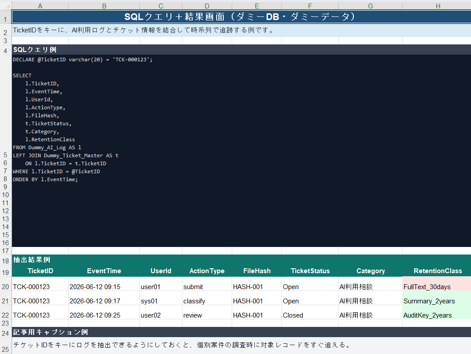The image size is (471, 354).
Task: Click the t.TicketStatus, line in the query
Action: click(48, 123)
